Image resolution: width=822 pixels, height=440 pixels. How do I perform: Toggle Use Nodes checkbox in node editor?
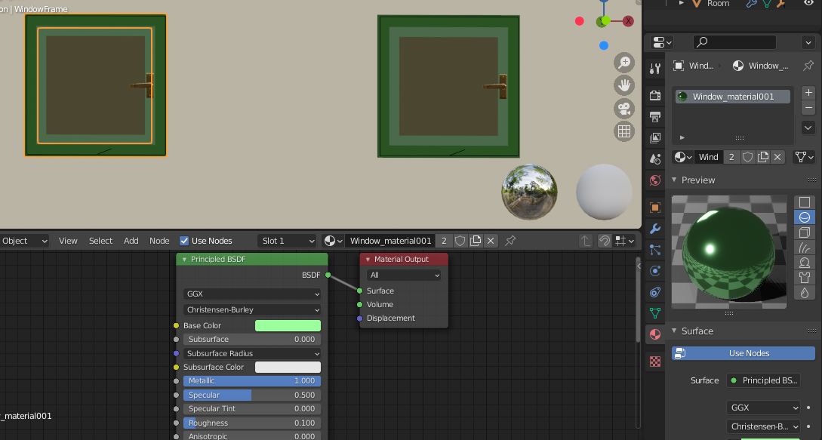click(x=184, y=241)
